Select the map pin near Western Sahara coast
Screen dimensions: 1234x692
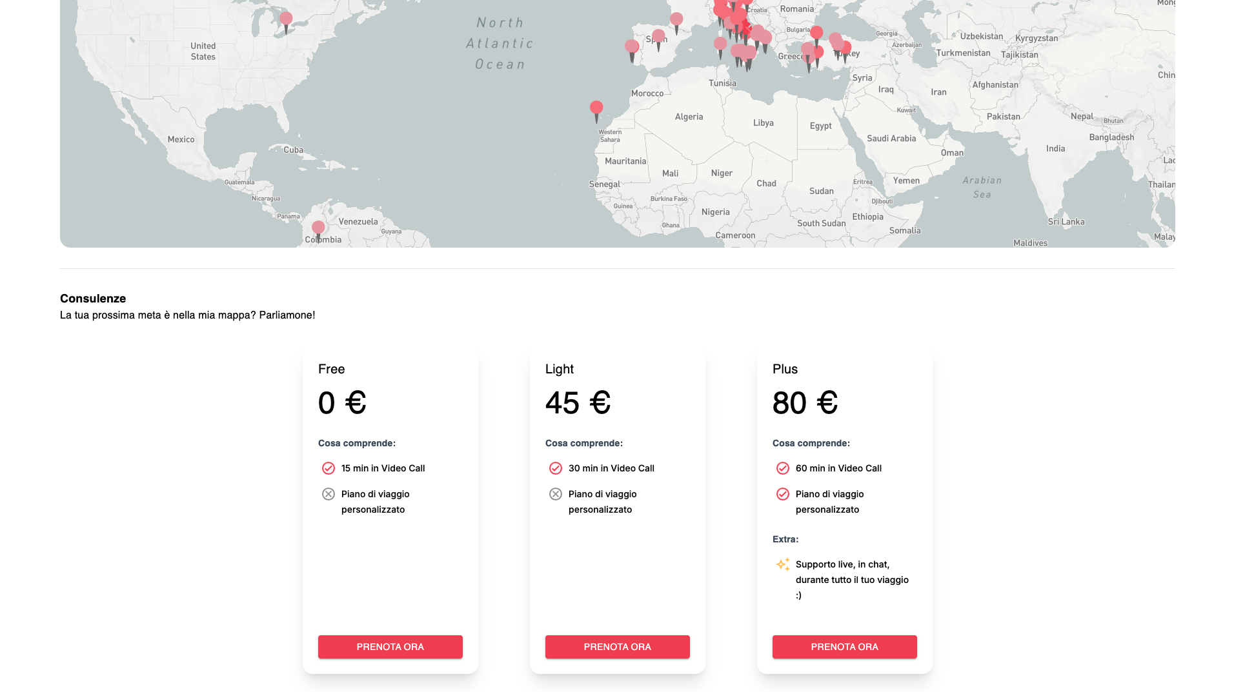[x=596, y=108]
